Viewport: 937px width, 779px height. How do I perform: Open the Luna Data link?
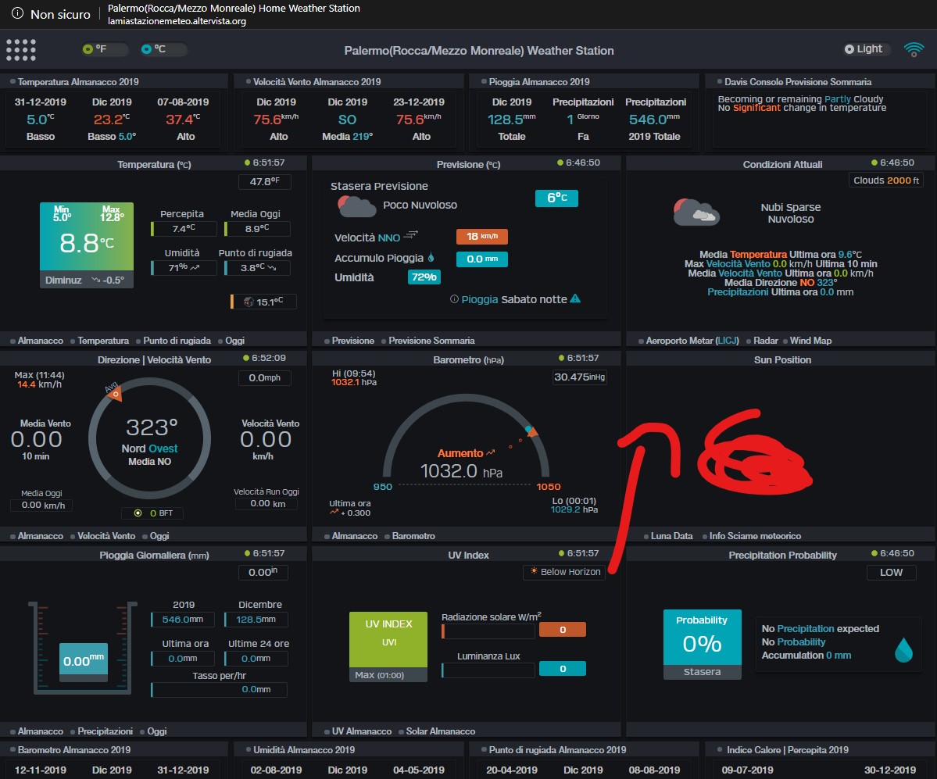point(671,536)
